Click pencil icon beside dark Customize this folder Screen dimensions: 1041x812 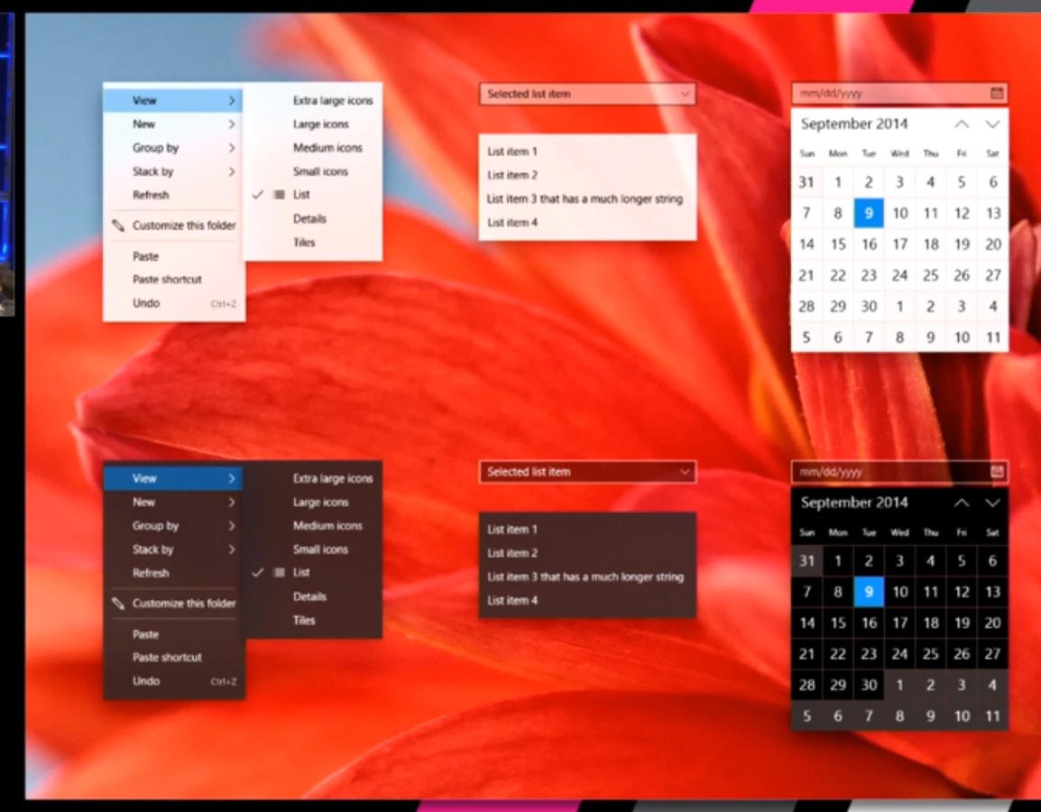coord(118,604)
